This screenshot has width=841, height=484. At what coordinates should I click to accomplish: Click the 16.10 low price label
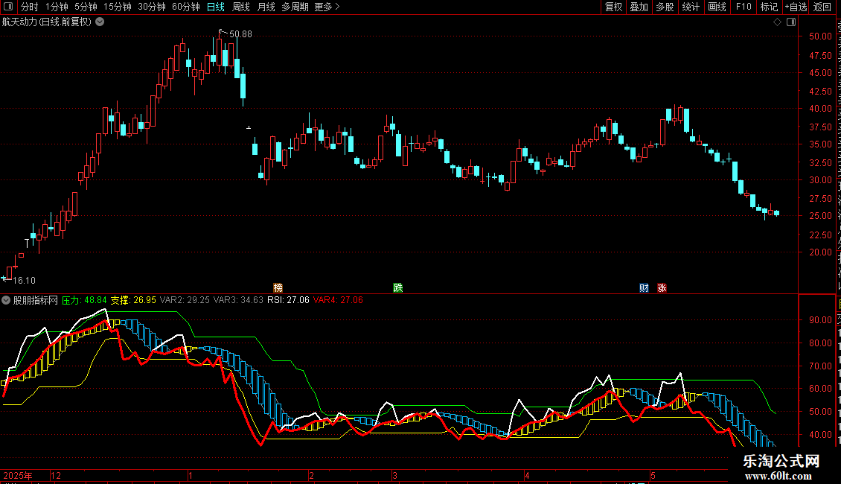click(x=24, y=281)
